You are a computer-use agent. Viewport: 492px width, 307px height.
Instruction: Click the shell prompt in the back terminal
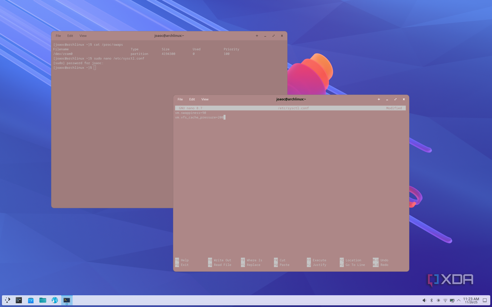click(x=95, y=68)
